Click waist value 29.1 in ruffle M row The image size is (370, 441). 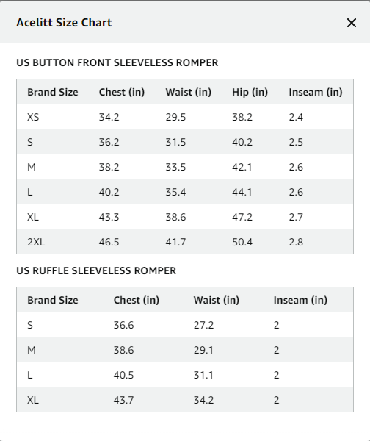pos(203,350)
